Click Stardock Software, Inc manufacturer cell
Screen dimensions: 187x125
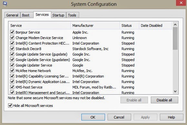[90, 49]
